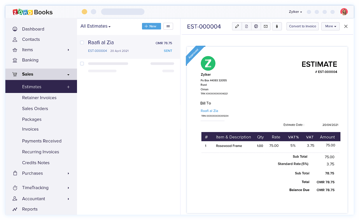
Task: Click the Reports graph icon
Action: point(15,209)
